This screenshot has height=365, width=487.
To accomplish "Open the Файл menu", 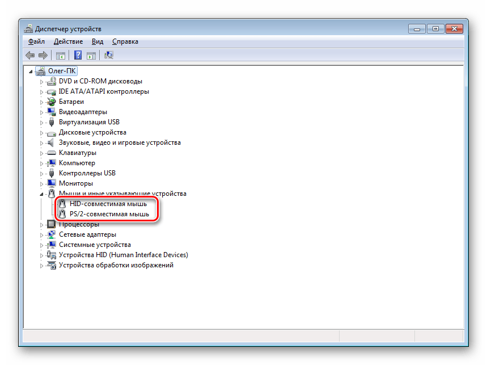I will pos(36,41).
